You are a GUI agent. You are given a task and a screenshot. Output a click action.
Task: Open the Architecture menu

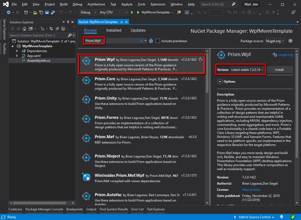click(96, 4)
